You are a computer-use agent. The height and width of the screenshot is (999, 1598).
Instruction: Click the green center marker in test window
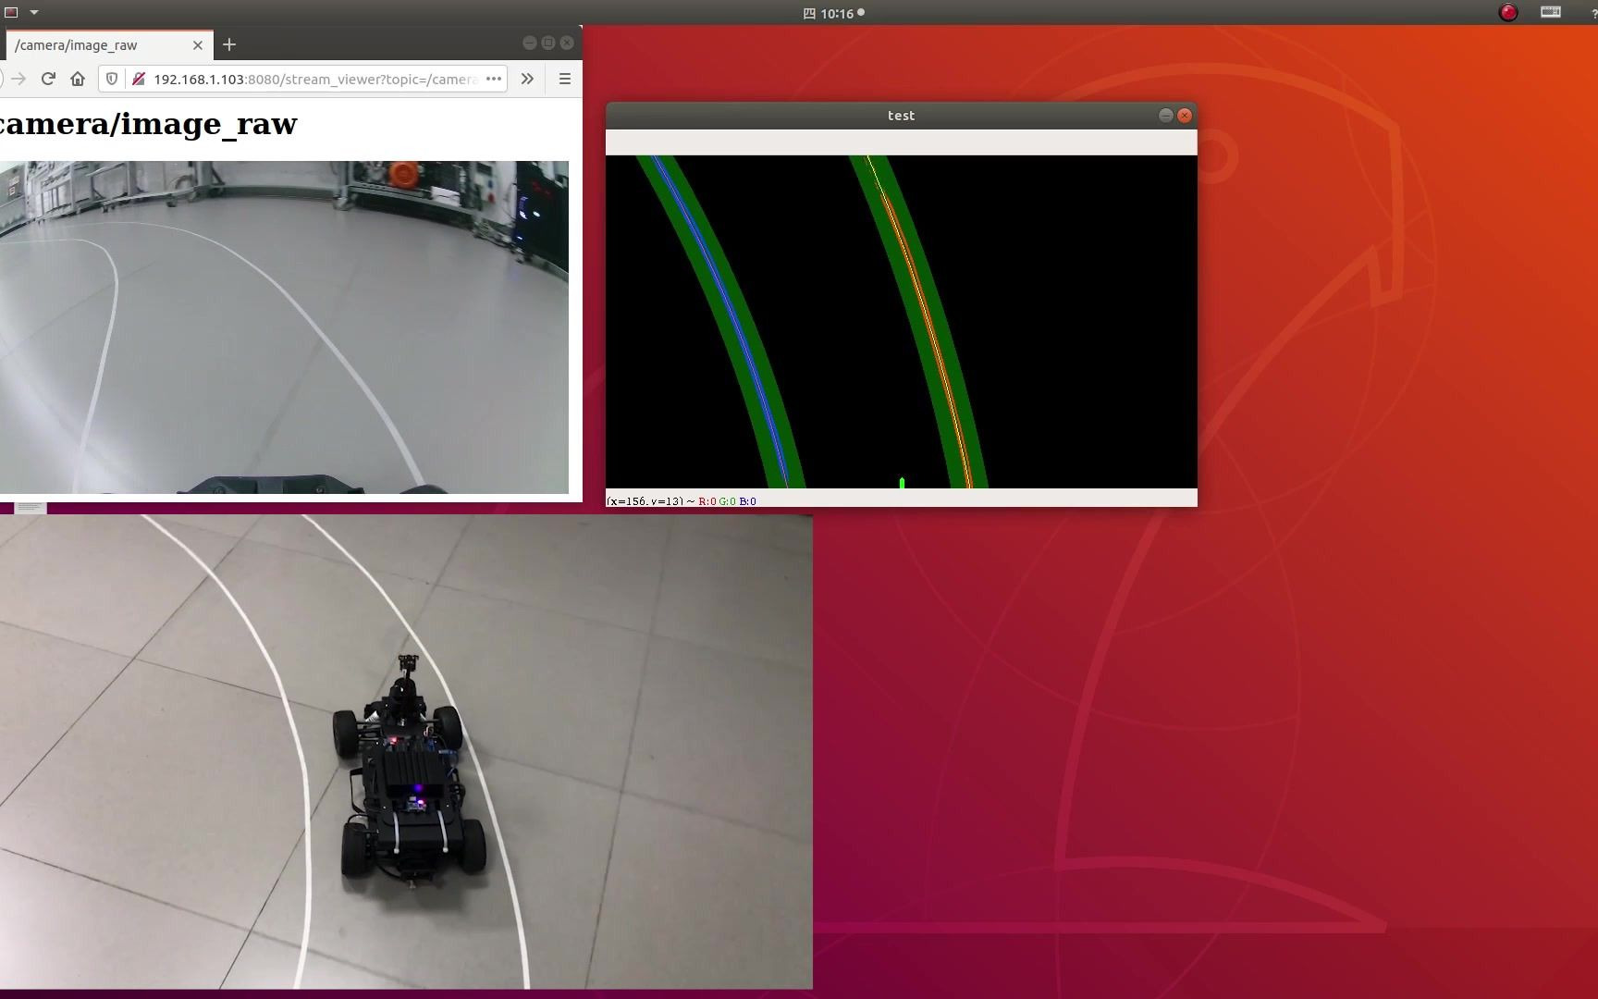pyautogui.click(x=902, y=483)
